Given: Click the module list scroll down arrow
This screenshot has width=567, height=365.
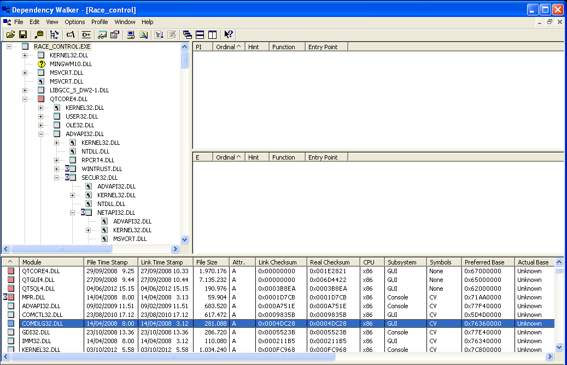Looking at the screenshot, I should (559, 348).
